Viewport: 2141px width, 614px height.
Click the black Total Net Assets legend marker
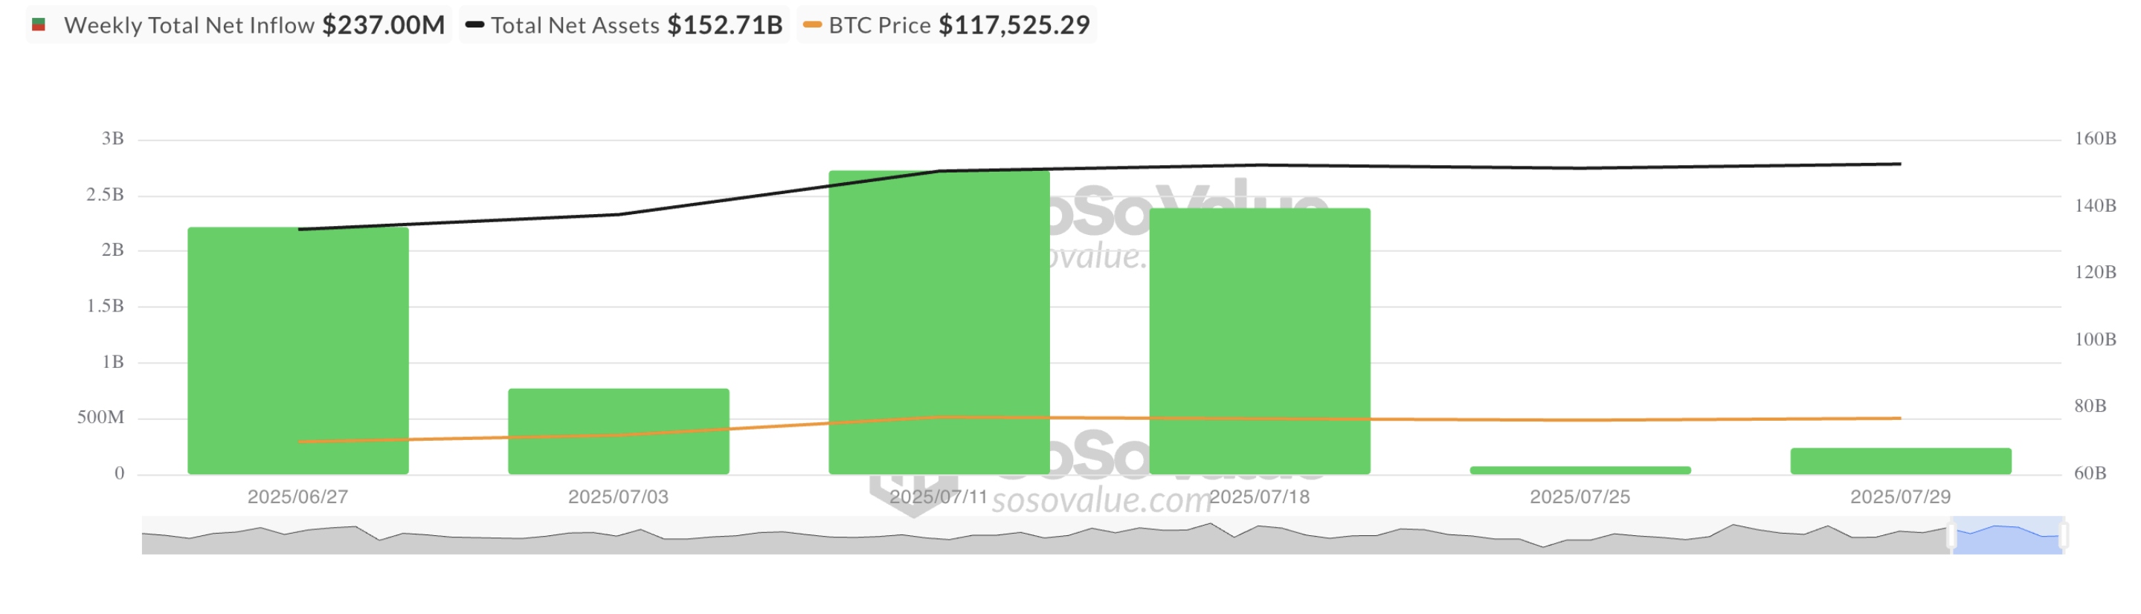tap(474, 25)
